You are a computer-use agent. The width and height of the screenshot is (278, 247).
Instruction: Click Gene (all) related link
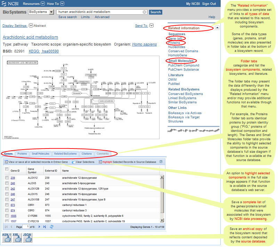[x=175, y=39]
